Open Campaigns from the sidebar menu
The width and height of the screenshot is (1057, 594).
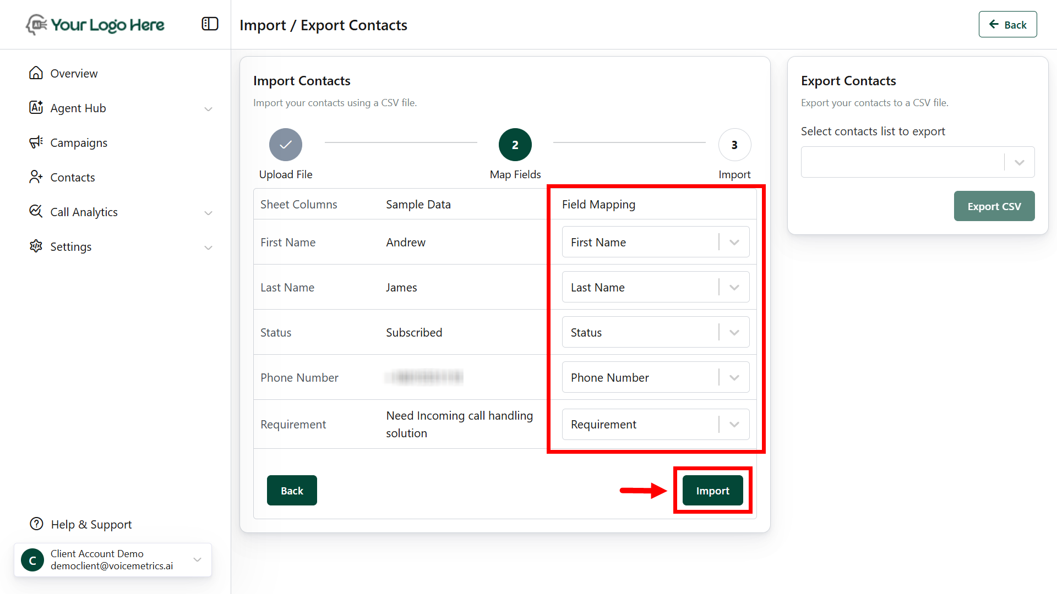79,143
